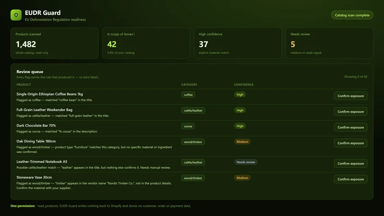Viewport: 384px width, 216px height.
Task: Select cattle/leather tag on Weekender Bag row
Action: click(193, 110)
